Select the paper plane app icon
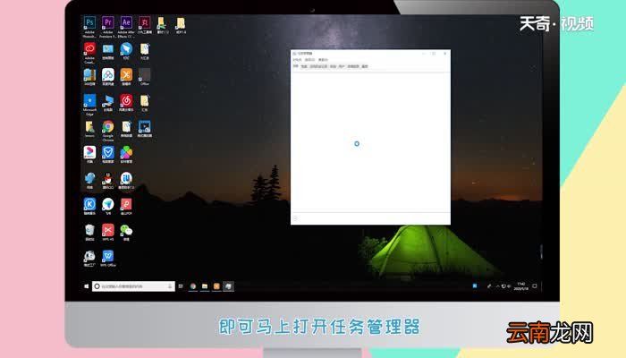Image resolution: width=626 pixels, height=358 pixels. pos(108,205)
